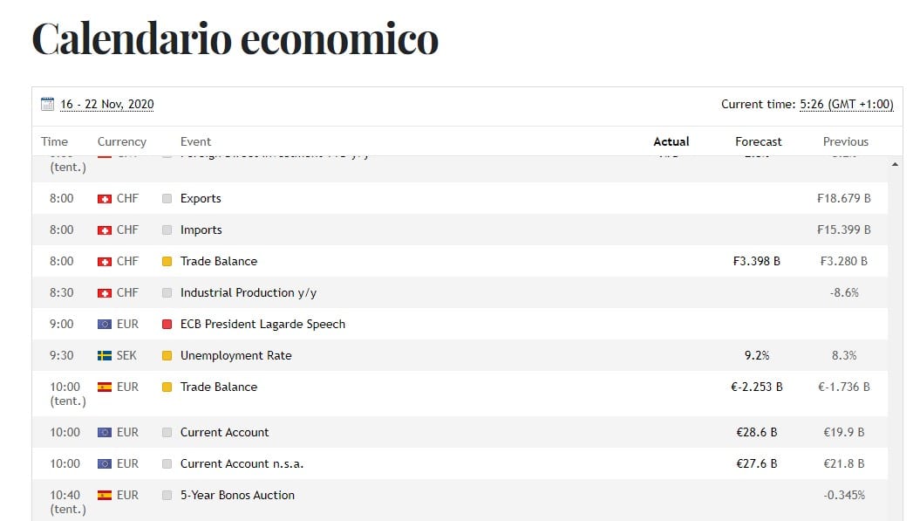Click the scrollbar up arrow on the right

coord(895,162)
